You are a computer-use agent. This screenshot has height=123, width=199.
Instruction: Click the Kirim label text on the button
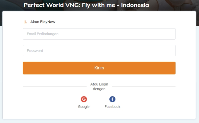(99, 68)
